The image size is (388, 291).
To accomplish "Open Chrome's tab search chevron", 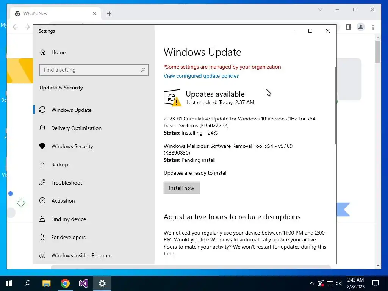I will click(320, 9).
